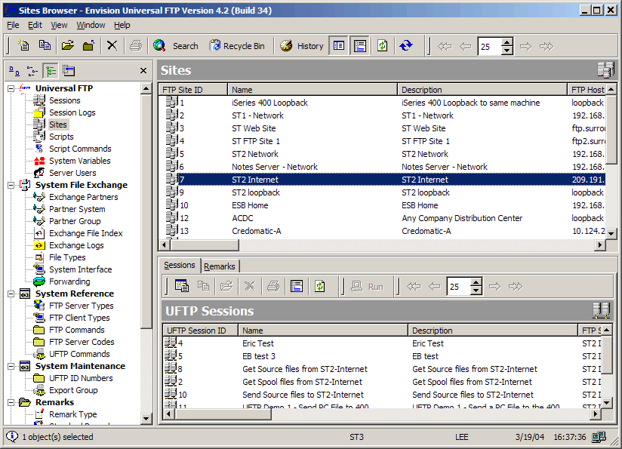This screenshot has width=622, height=449.
Task: Collapse the System Reference tree node
Action: [x=11, y=294]
